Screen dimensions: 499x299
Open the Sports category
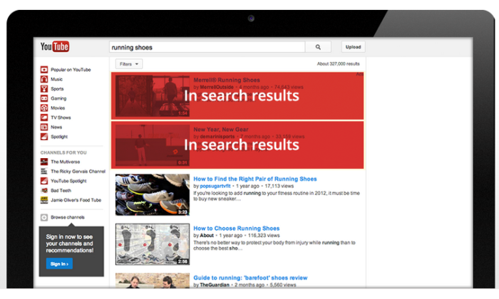click(x=57, y=89)
